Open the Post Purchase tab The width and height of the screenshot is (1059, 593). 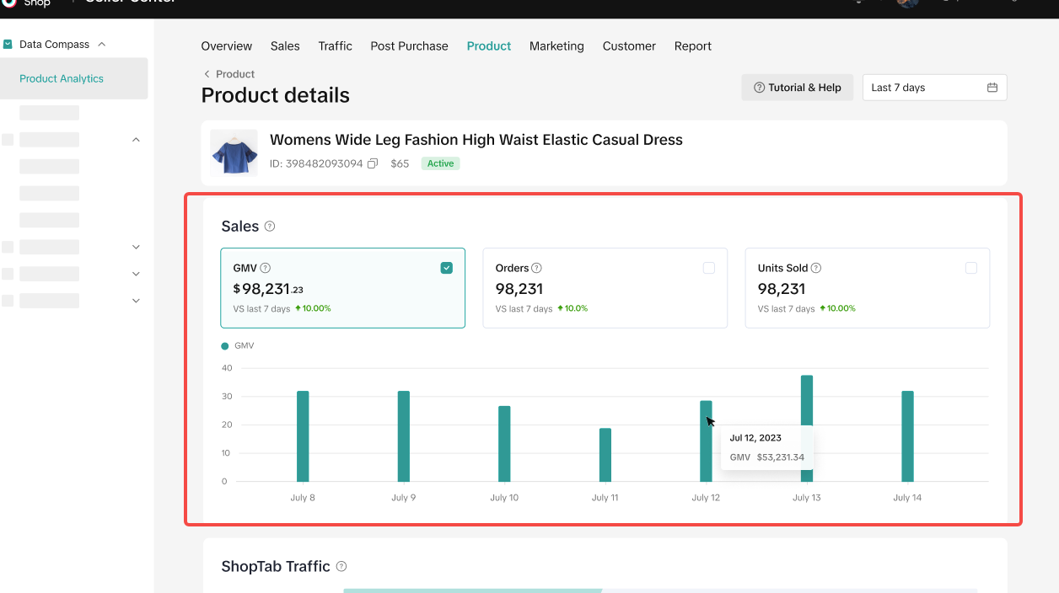pyautogui.click(x=409, y=46)
